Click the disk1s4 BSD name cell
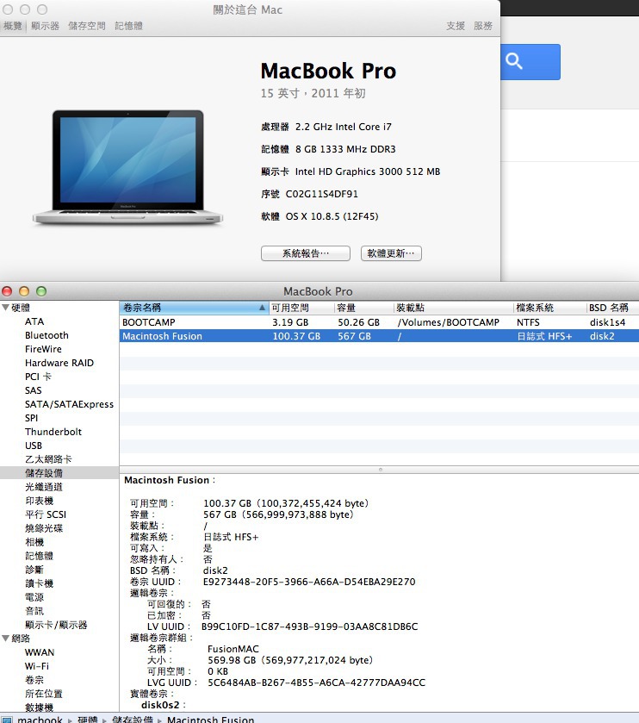Image resolution: width=639 pixels, height=723 pixels. point(608,322)
